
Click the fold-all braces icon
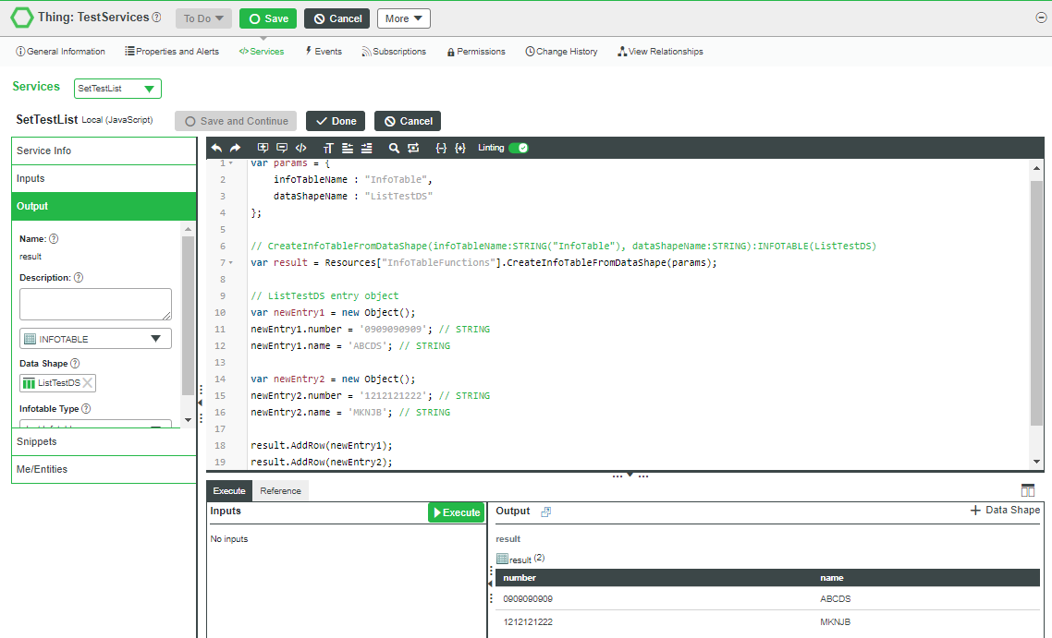441,148
